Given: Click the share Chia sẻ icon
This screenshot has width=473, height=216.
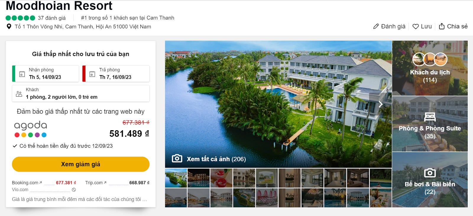Looking at the screenshot, I should coord(441,26).
